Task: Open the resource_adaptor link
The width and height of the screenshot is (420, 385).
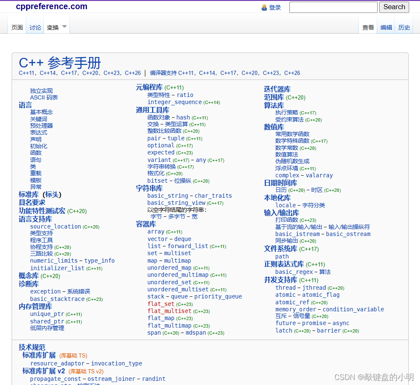Action: point(57,363)
